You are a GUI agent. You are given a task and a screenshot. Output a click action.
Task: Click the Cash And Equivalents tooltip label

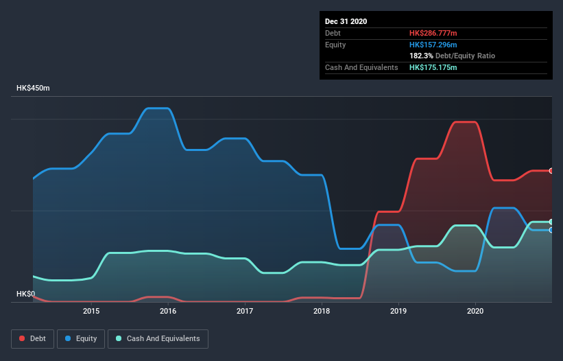pos(361,67)
